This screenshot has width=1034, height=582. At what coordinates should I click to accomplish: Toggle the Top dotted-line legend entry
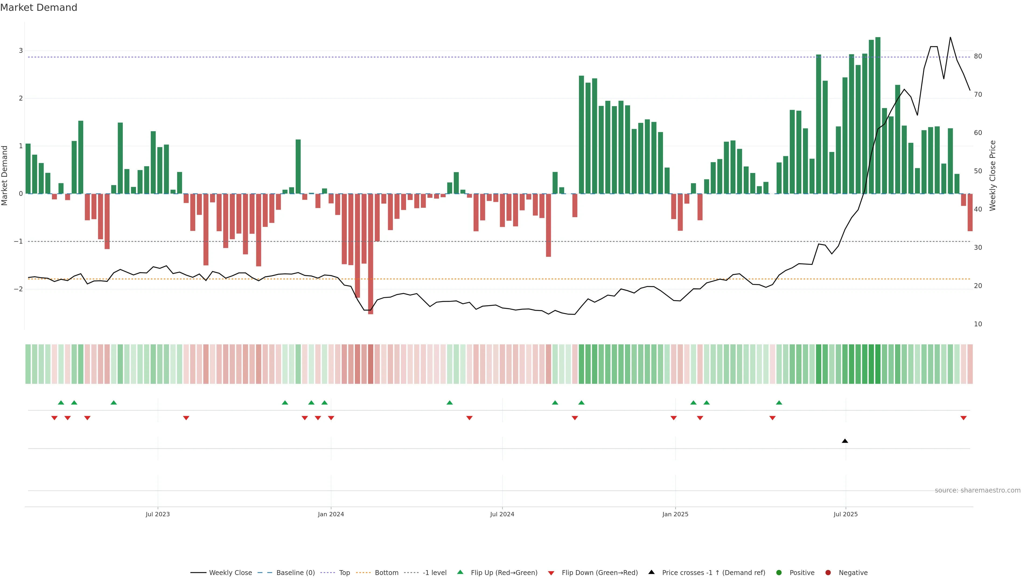point(344,573)
